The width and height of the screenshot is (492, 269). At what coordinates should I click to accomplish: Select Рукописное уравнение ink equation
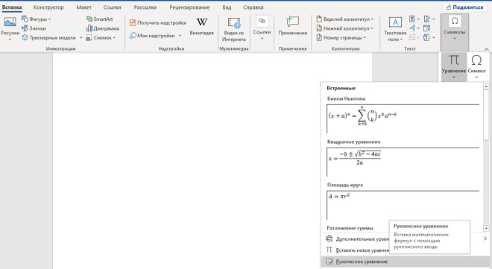[405, 262]
